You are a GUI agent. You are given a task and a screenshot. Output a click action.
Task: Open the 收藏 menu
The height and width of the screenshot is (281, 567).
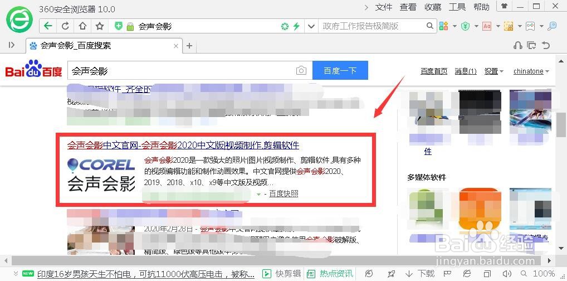point(433,7)
